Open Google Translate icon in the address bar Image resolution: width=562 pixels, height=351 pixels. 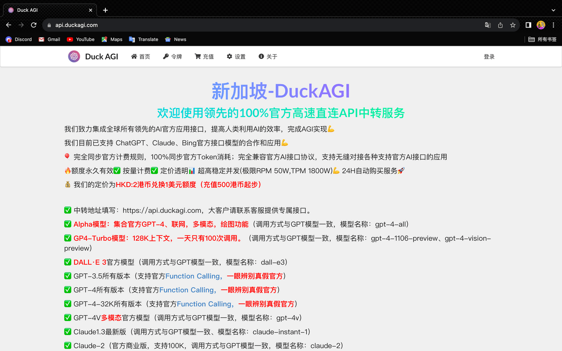(488, 24)
